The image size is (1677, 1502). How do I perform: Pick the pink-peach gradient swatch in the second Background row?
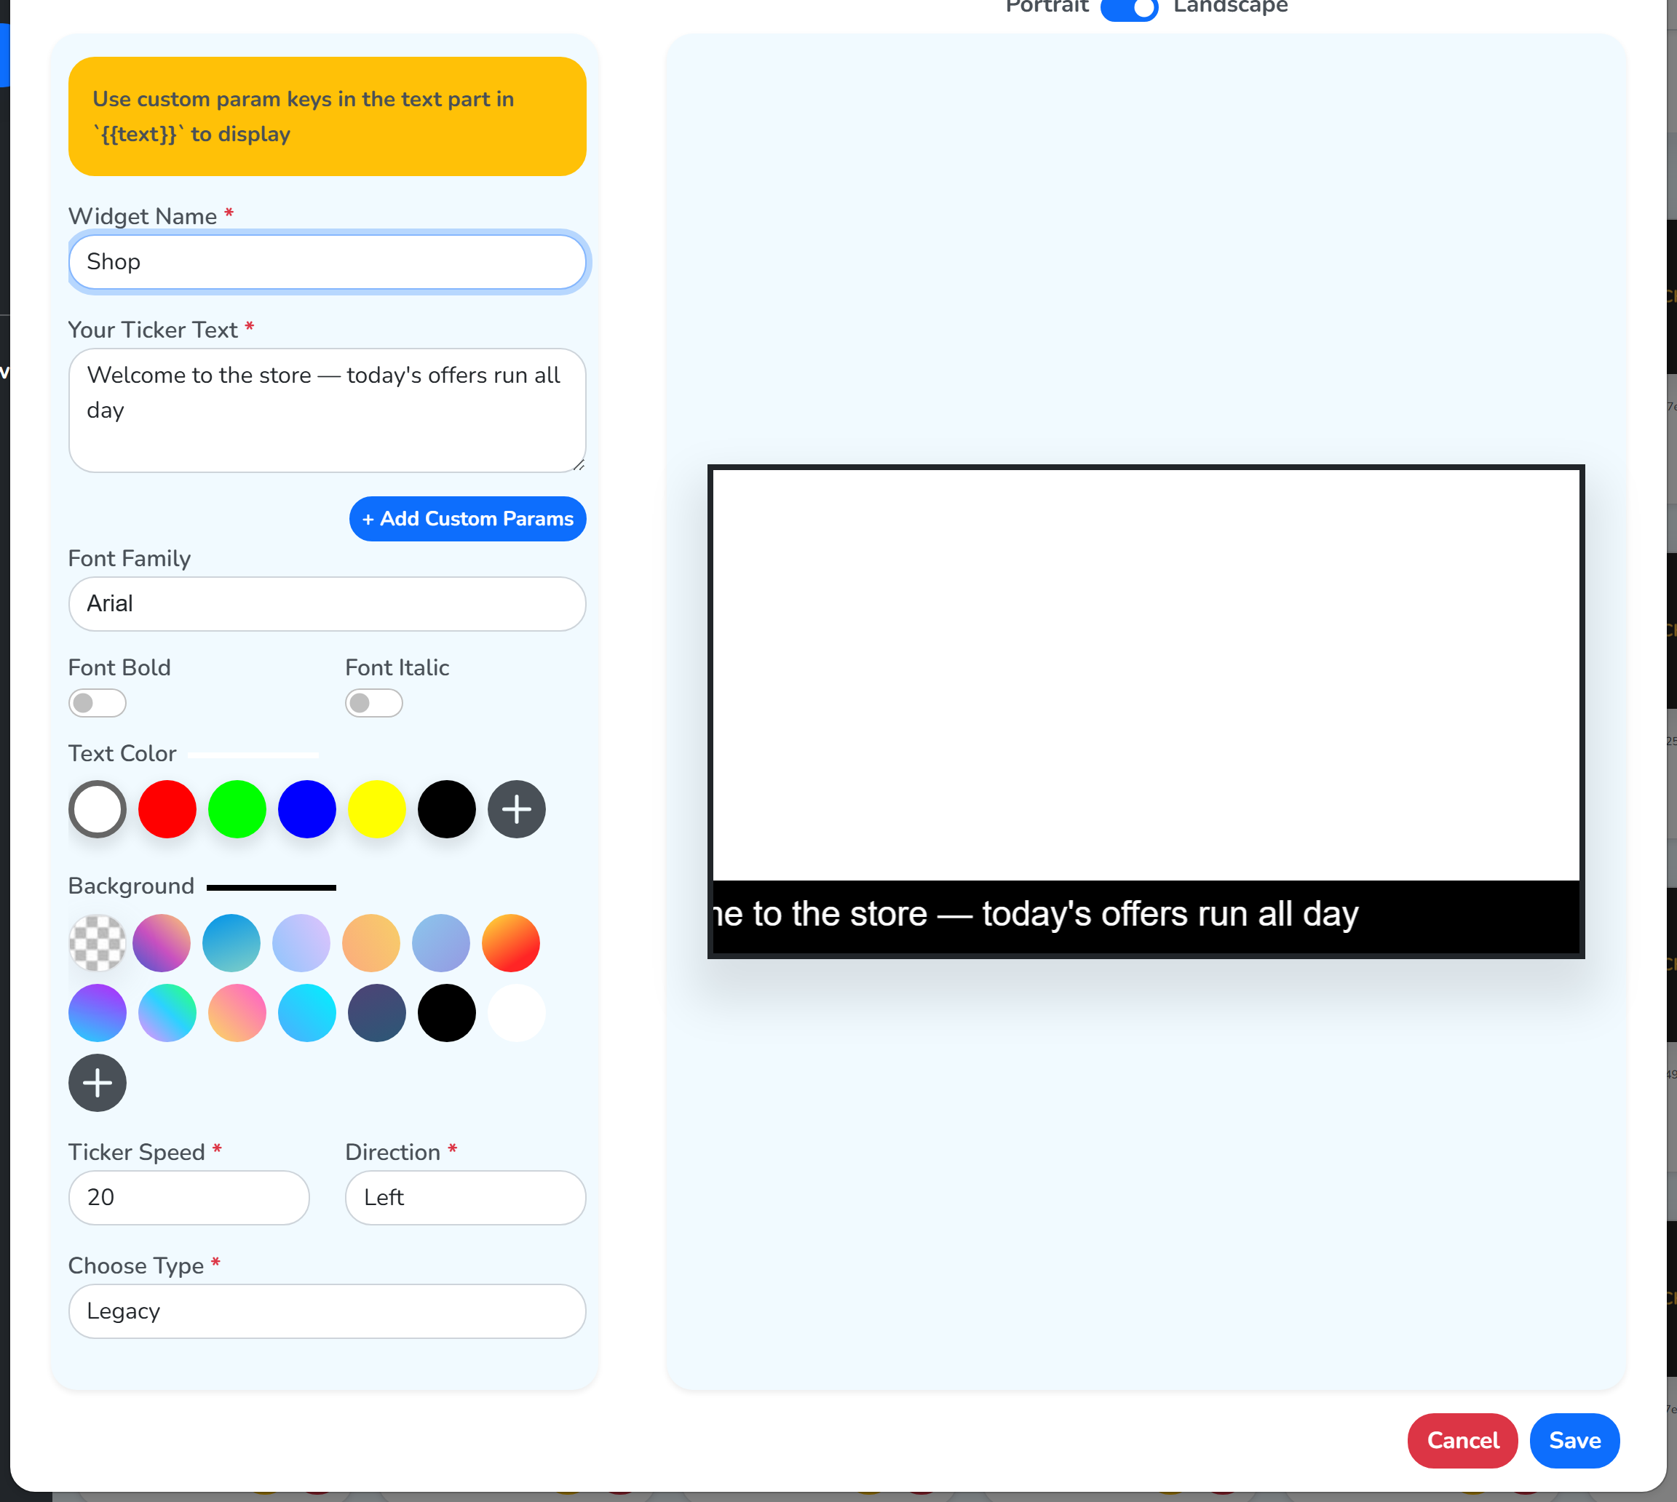coord(238,1014)
